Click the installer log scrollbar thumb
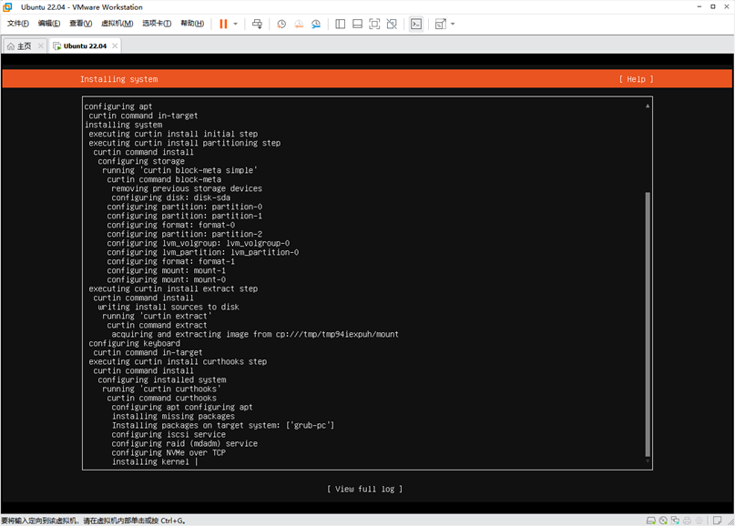 pos(648,324)
